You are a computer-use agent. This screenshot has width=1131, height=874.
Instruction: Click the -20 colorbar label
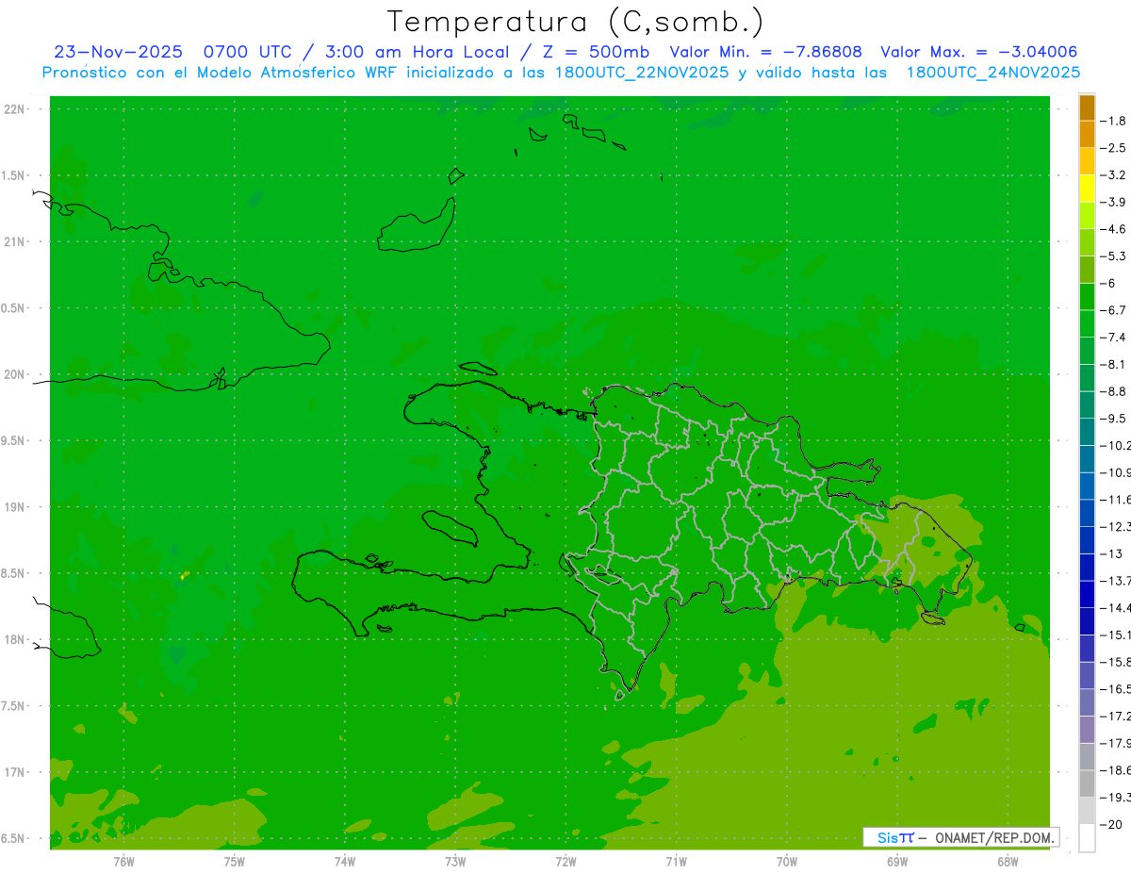click(x=1112, y=824)
